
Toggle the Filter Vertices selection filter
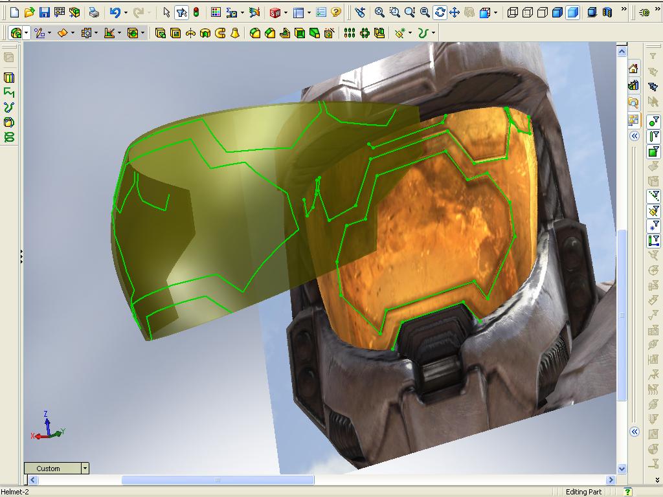tap(654, 121)
